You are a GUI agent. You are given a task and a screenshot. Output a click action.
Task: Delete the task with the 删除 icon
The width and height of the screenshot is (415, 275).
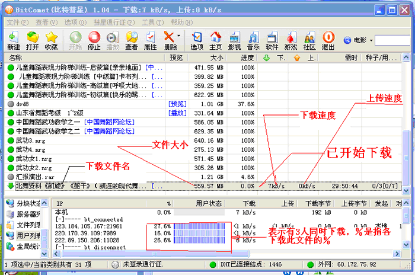[170, 40]
